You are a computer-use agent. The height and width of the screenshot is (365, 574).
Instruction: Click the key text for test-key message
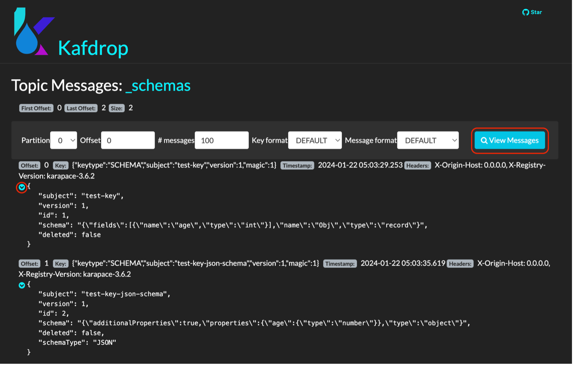pyautogui.click(x=174, y=165)
